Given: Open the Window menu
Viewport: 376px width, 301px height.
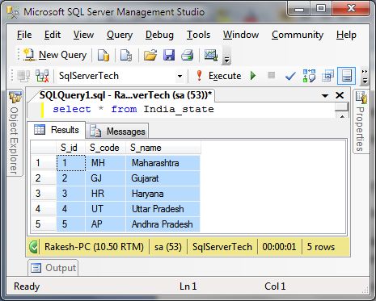Looking at the screenshot, I should (241, 35).
